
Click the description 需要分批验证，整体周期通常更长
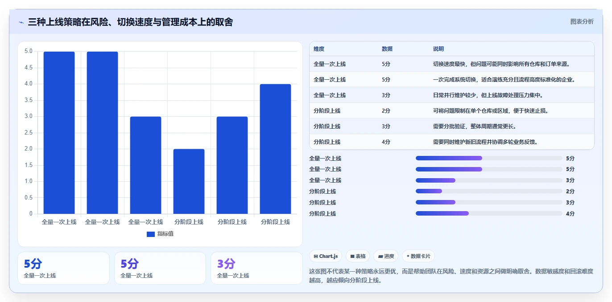pos(475,127)
